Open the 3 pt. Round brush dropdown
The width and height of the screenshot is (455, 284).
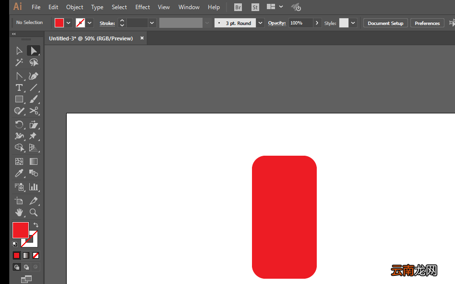pos(260,23)
